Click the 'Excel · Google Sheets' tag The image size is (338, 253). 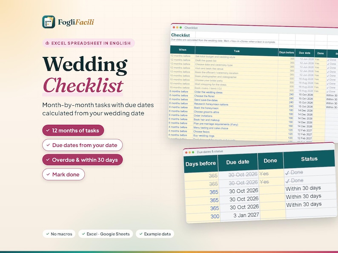coord(106,234)
